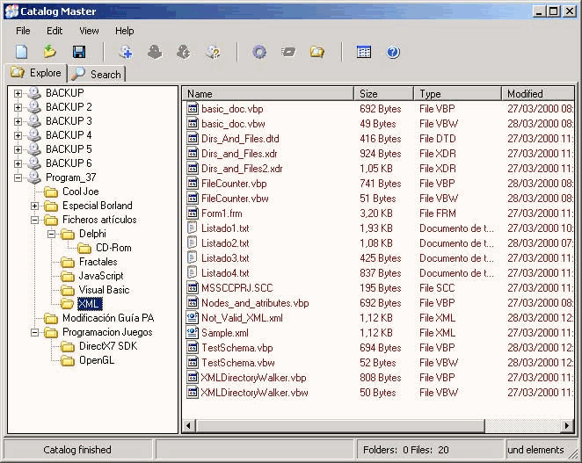This screenshot has height=463, width=582.
Task: Expand the Especial Borland folder
Action: pos(34,206)
